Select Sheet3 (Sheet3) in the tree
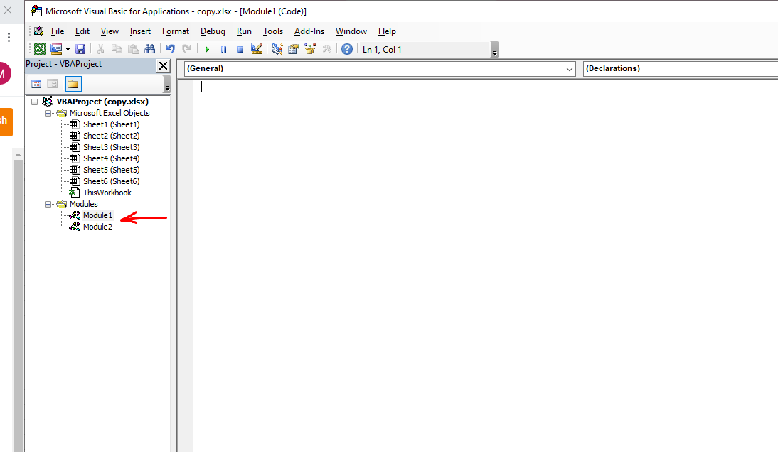778x452 pixels. [111, 147]
